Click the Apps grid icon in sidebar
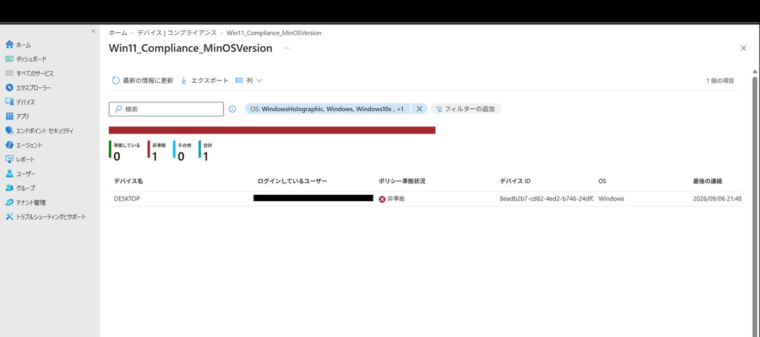 click(x=9, y=116)
